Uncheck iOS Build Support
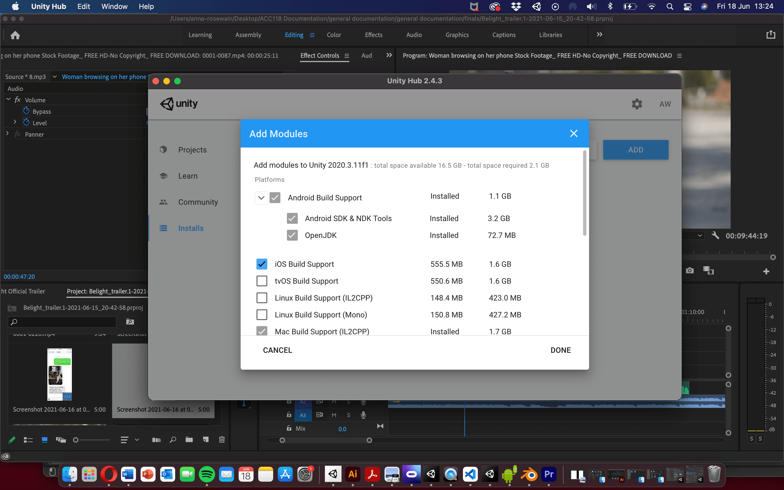Image resolution: width=784 pixels, height=490 pixels. click(x=262, y=264)
